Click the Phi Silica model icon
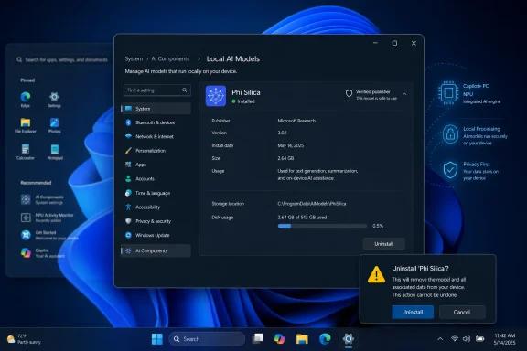 point(216,96)
